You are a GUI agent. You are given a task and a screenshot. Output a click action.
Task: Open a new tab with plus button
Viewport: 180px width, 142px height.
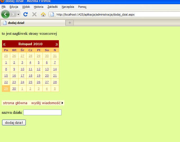(70, 23)
